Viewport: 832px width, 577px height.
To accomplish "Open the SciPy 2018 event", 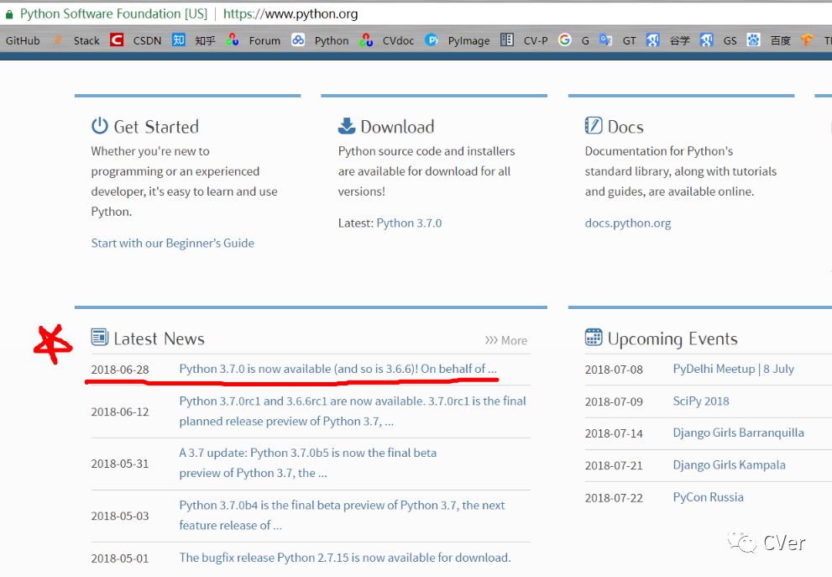I will [x=701, y=401].
